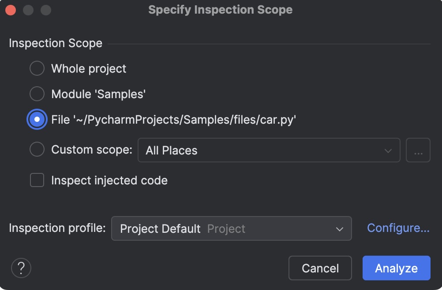442x290 pixels.
Task: Follow the Configure... link
Action: [x=397, y=228]
